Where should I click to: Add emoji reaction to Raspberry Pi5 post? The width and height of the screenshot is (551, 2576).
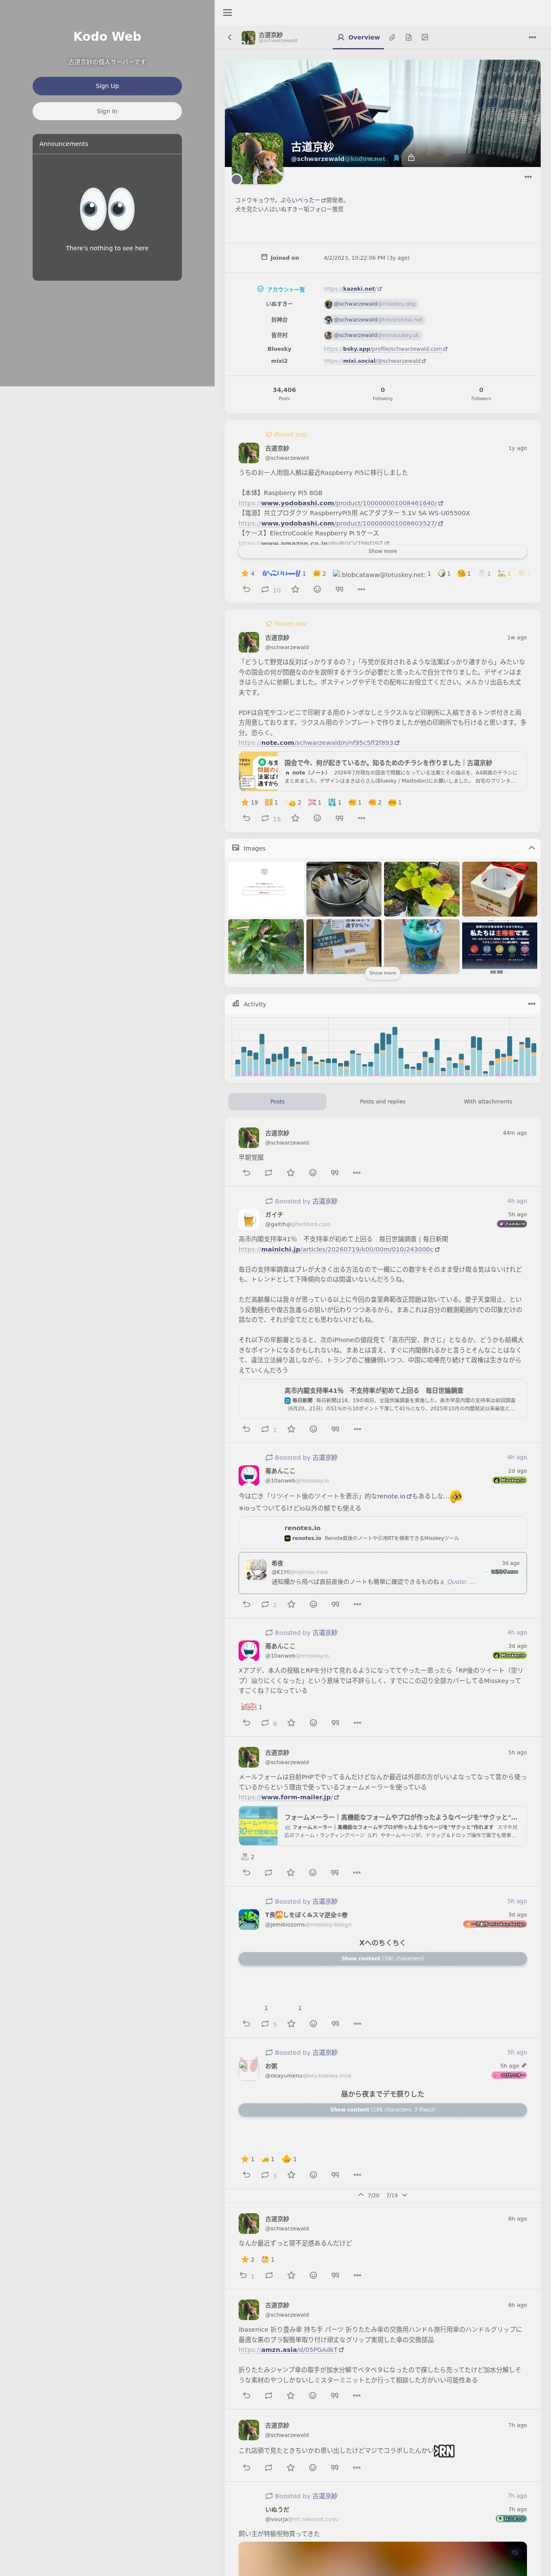[x=317, y=589]
